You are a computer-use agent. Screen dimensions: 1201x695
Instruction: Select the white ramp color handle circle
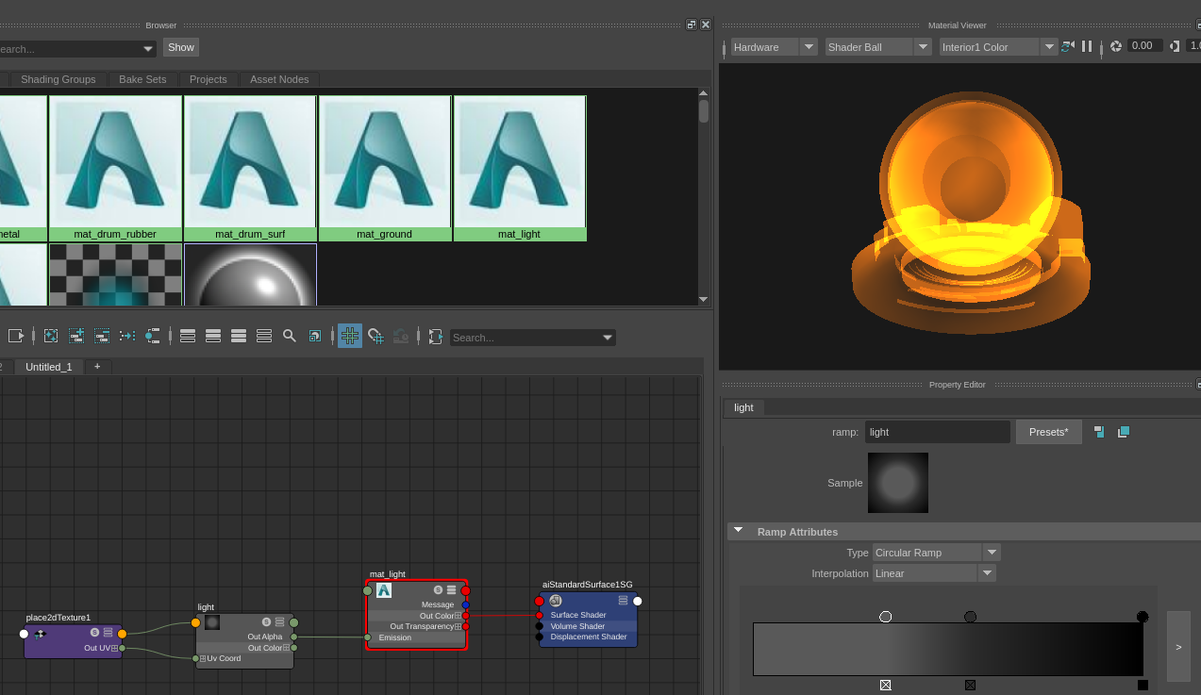pyautogui.click(x=885, y=617)
